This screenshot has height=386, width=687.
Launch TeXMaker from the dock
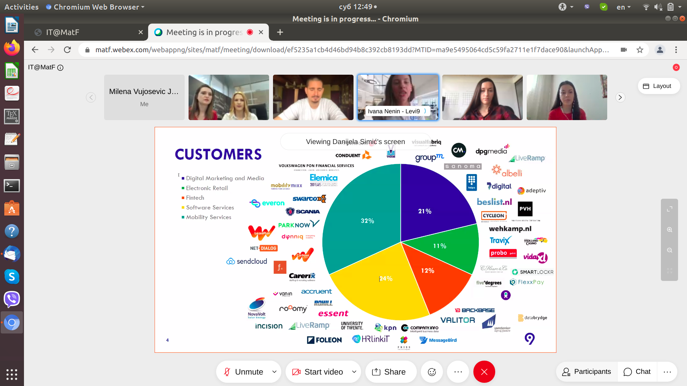pyautogui.click(x=12, y=117)
